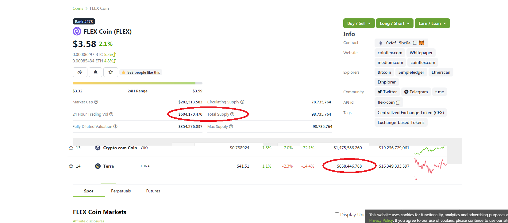Open the medium.com website link
508x223 pixels.
tap(390, 62)
